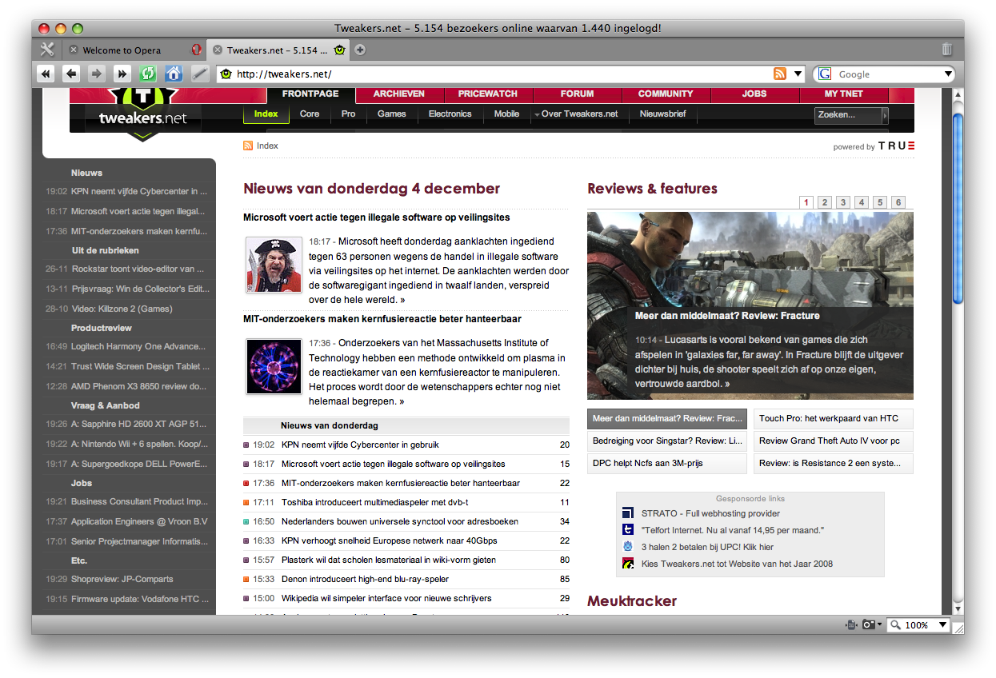Open the ARCHIEVEN site tab
996x678 pixels.
(399, 94)
